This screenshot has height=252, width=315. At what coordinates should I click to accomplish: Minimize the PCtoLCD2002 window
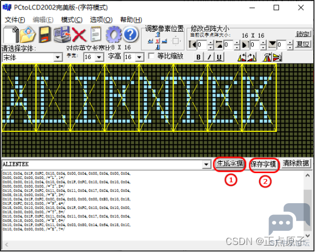tap(252, 8)
